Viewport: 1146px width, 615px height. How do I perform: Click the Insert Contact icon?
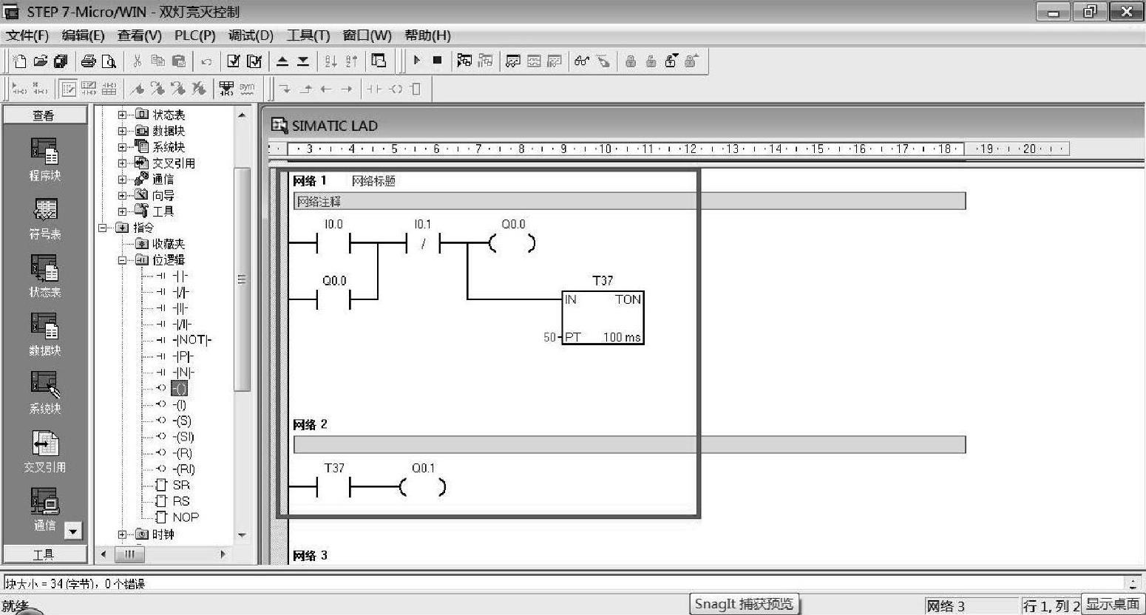point(375,89)
